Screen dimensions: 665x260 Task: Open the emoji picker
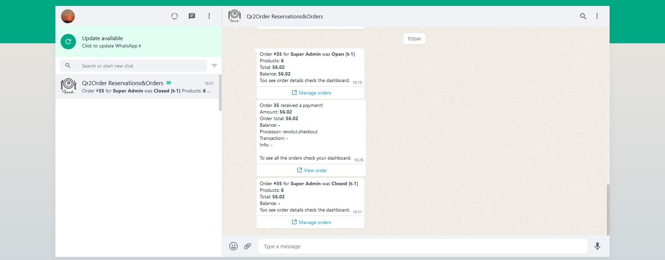[x=233, y=246]
